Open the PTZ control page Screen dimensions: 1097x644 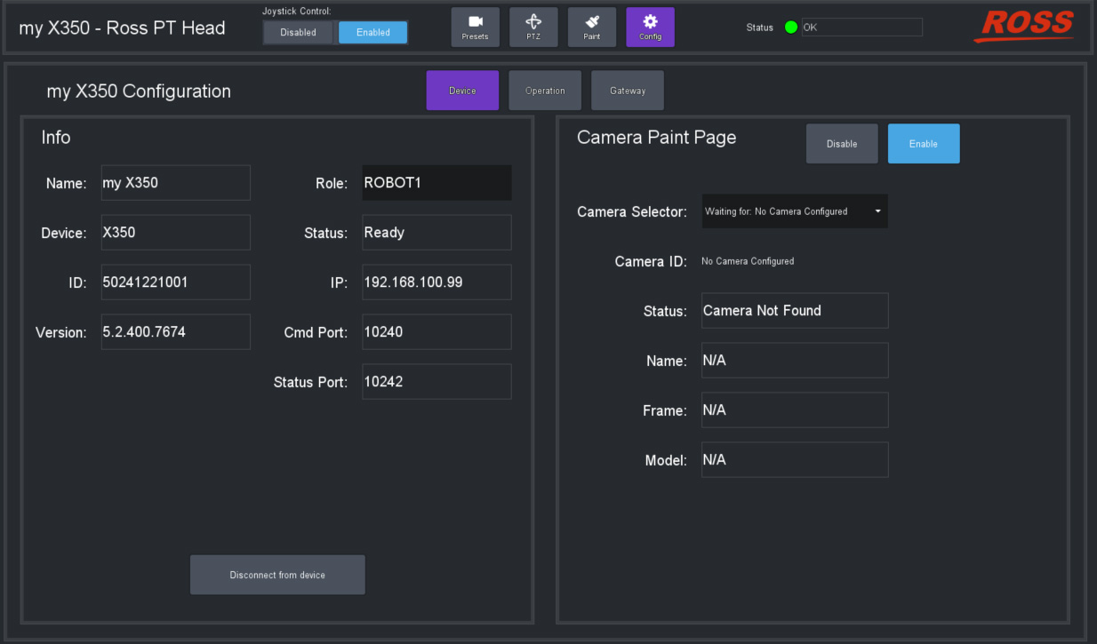tap(533, 27)
